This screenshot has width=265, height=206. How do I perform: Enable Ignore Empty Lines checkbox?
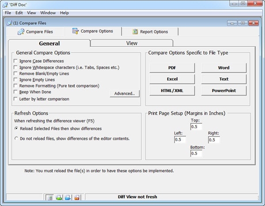(x=15, y=80)
